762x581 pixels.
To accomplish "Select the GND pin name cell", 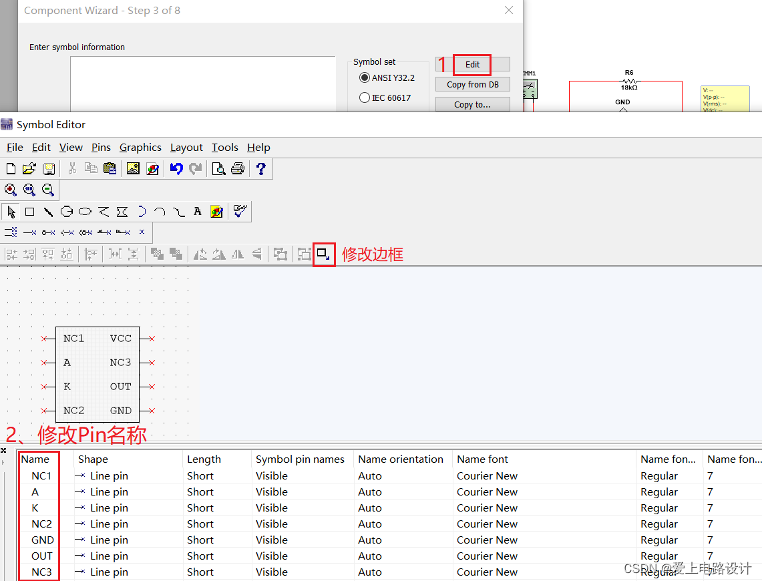I will point(43,540).
